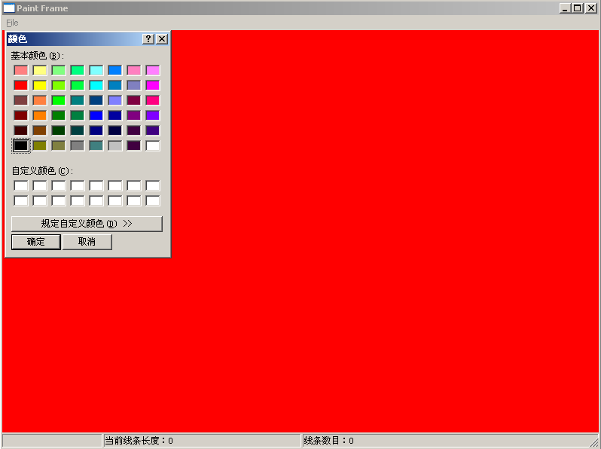Pick the bright orange swatch next to dark red
This screenshot has height=449, width=601.
point(39,115)
